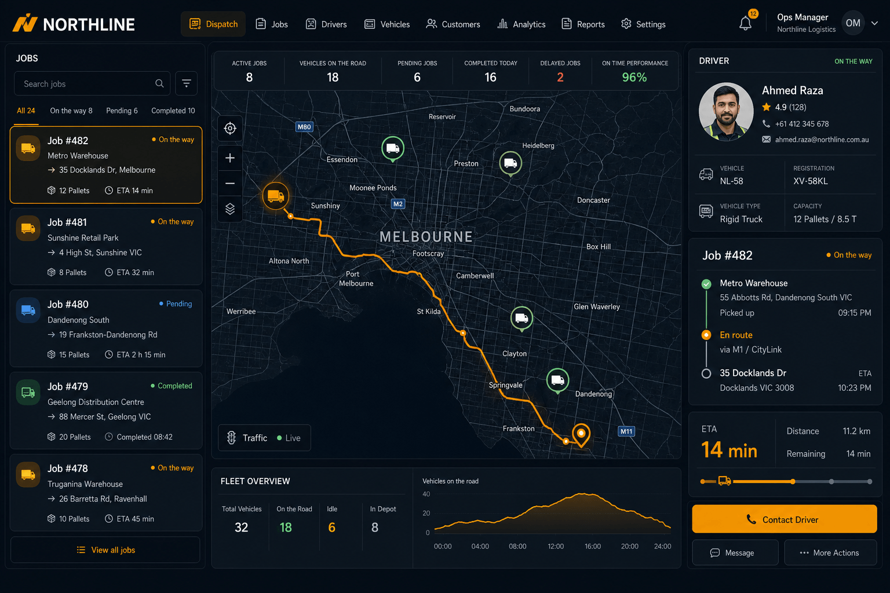Open the Analytics section
This screenshot has height=593, width=890.
tap(521, 24)
